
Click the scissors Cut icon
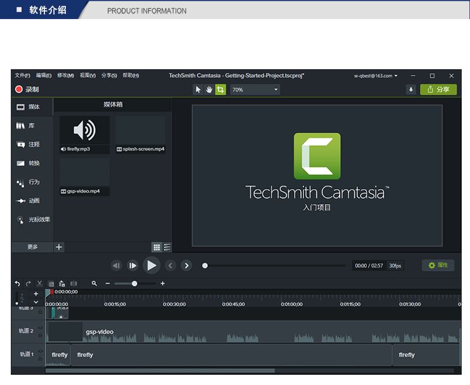(x=39, y=284)
